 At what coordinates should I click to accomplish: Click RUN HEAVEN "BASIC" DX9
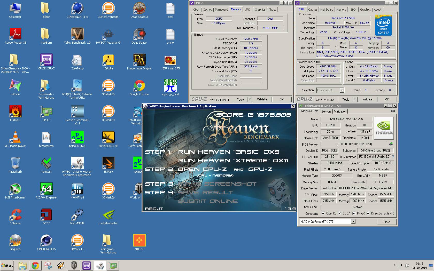229,152
